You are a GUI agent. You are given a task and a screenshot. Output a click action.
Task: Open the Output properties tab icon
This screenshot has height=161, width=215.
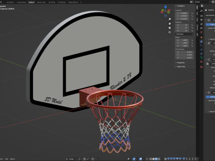[x=202, y=20]
